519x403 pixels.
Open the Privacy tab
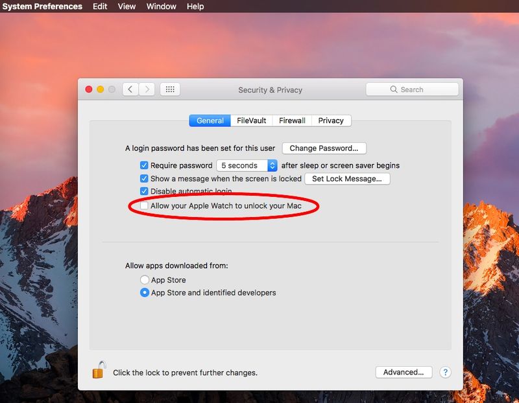click(x=331, y=121)
